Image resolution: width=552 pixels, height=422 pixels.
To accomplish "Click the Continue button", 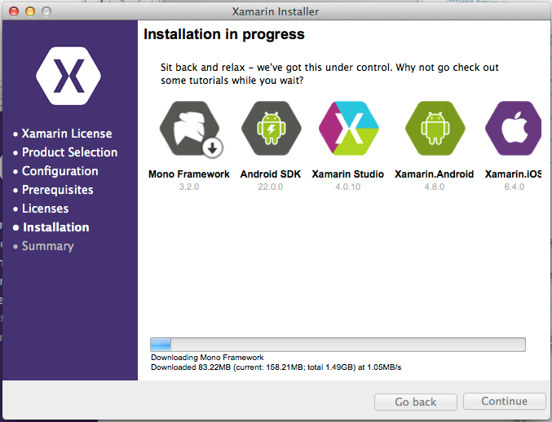I will [504, 402].
